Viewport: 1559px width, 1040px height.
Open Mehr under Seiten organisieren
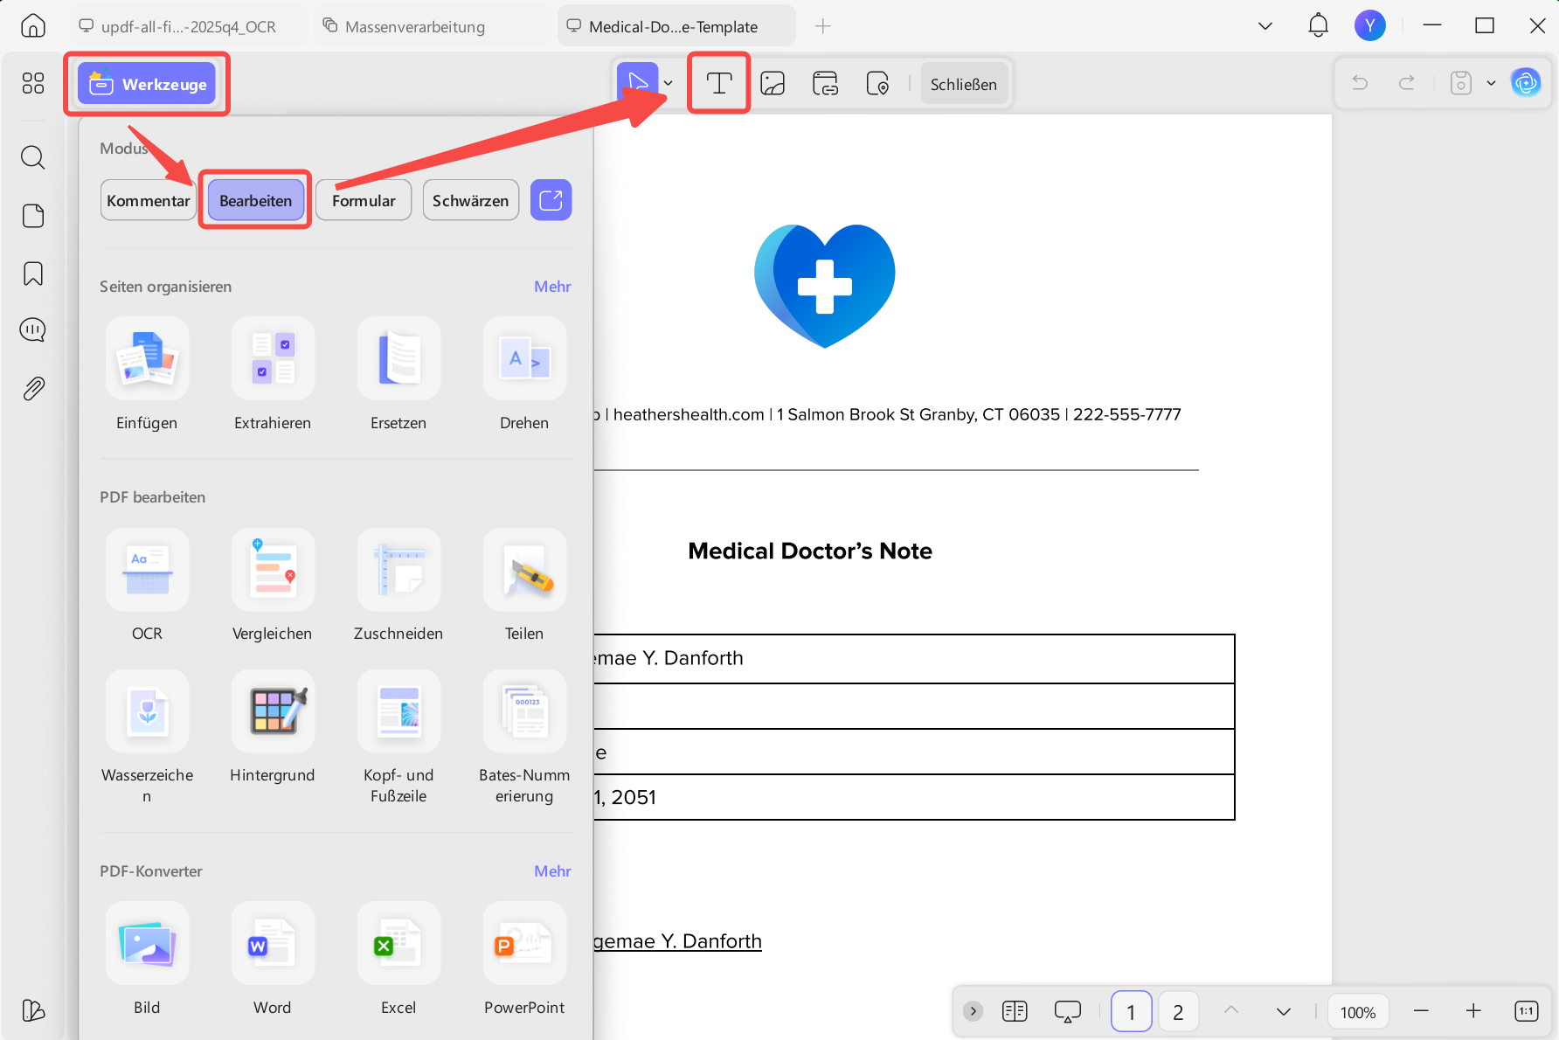(552, 287)
